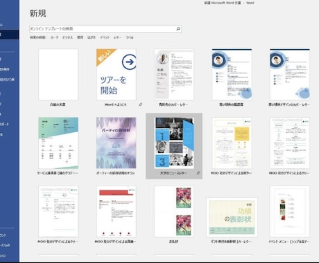The width and height of the screenshot is (319, 263).
Task: Select the ビジネス suggested search
Action: [x=67, y=37]
